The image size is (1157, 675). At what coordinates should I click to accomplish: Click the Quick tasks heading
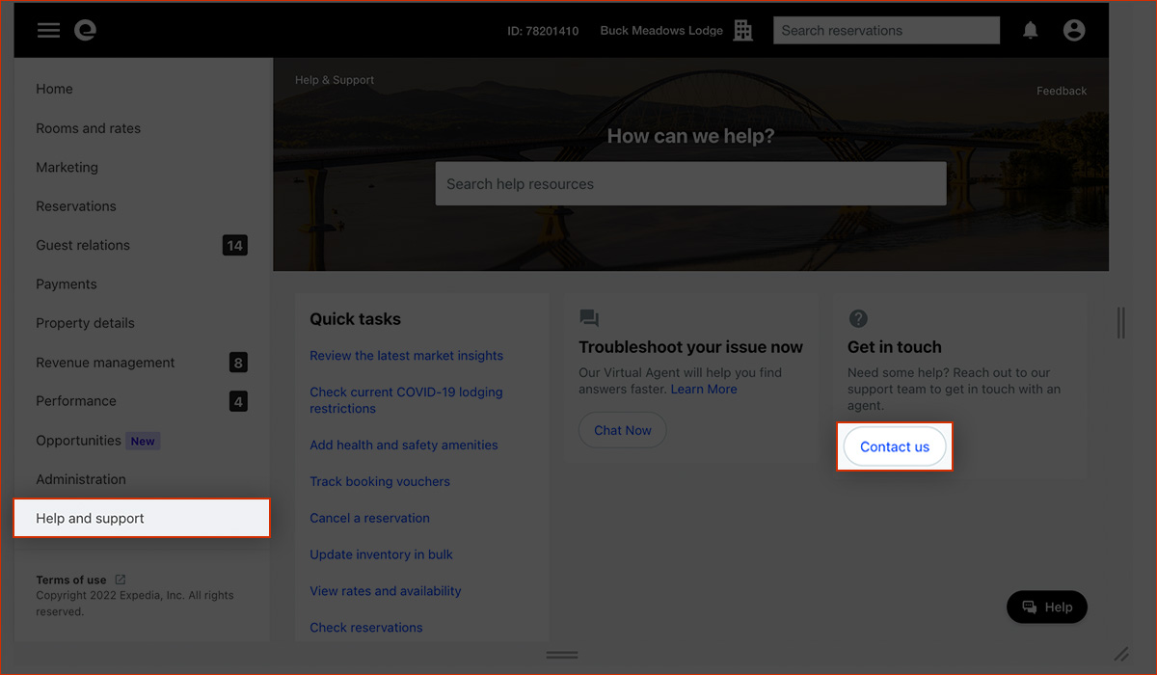click(x=355, y=319)
